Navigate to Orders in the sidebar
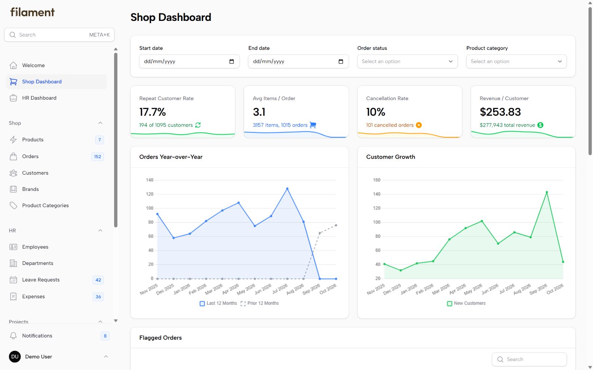Screen dimensions: 593x370 (x=56, y=156)
